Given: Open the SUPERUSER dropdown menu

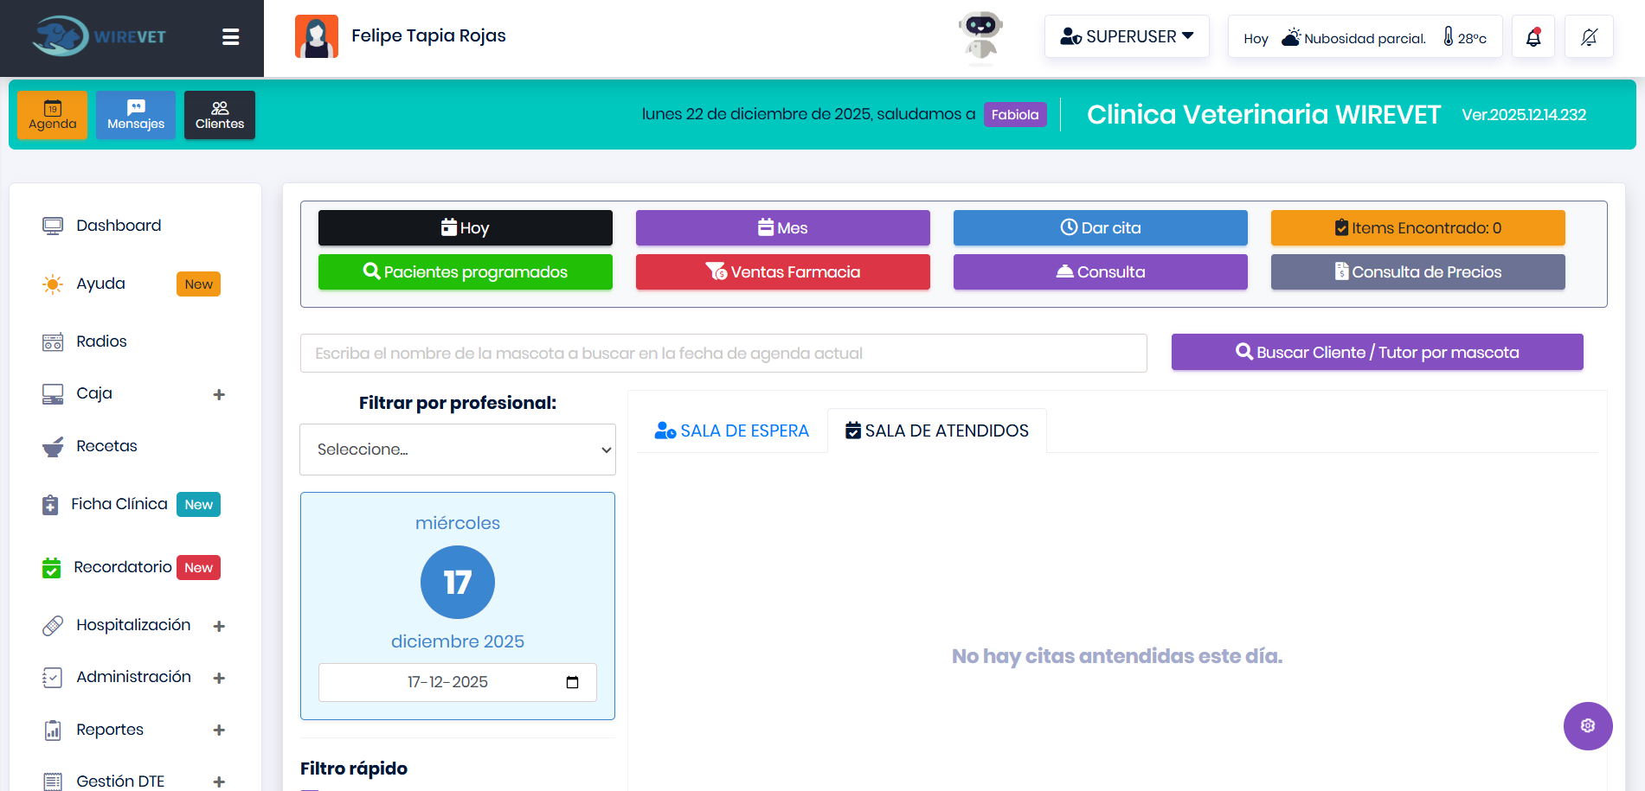Looking at the screenshot, I should click(1126, 36).
